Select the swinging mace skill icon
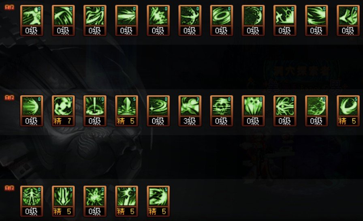The height and width of the screenshot is (221, 363). [x=126, y=201]
